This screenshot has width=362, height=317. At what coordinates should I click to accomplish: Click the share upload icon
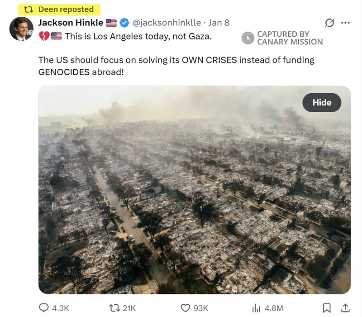pos(345,308)
